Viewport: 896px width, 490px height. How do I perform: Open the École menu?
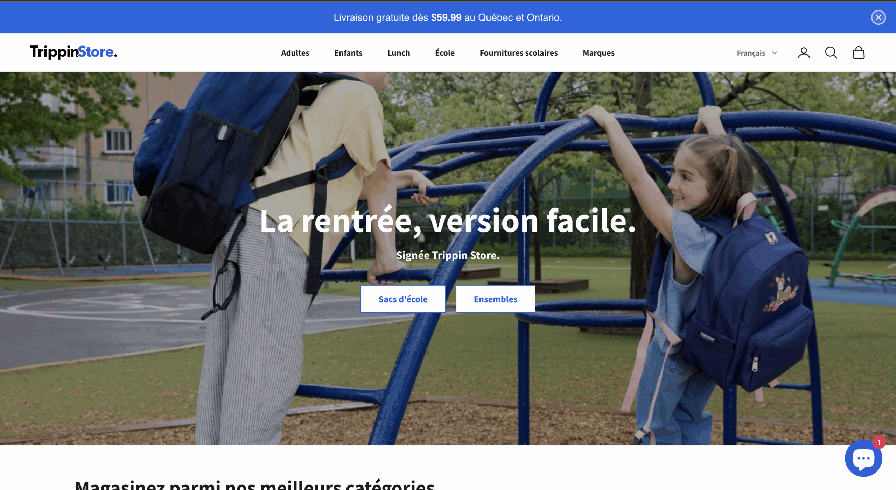pos(445,53)
